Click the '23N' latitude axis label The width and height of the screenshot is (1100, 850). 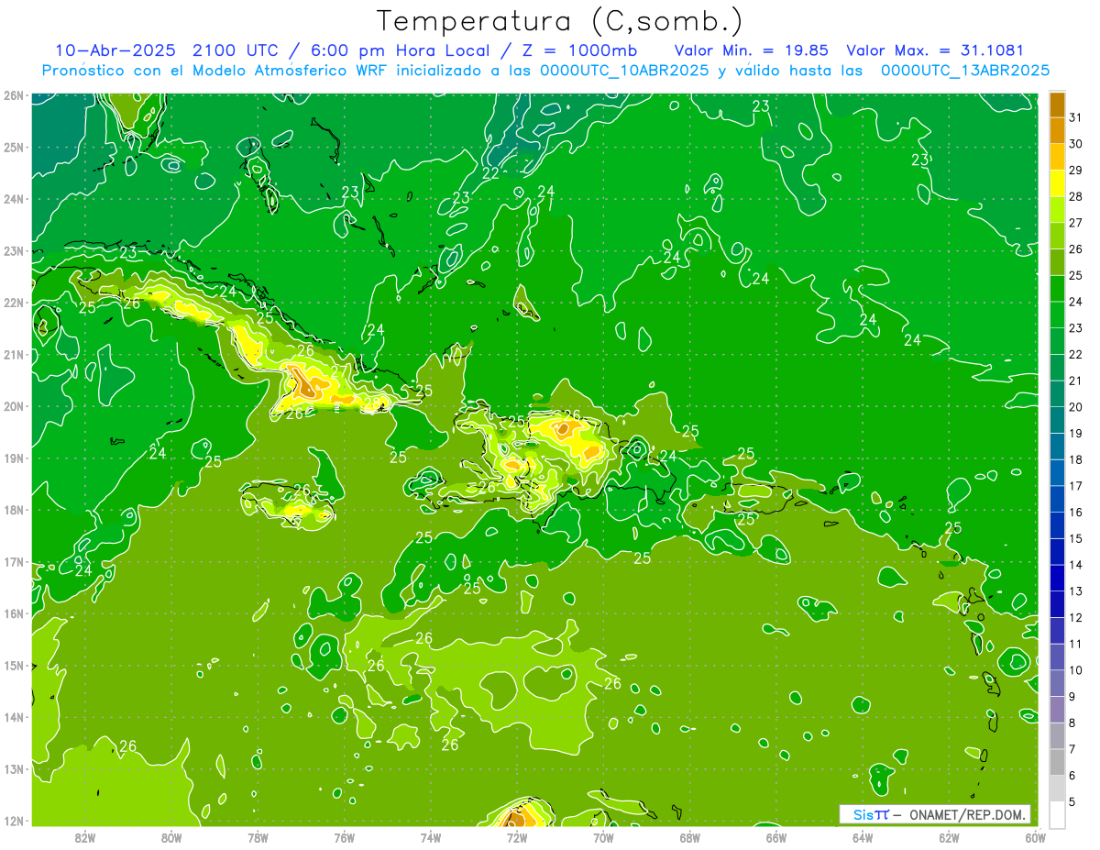(x=14, y=251)
